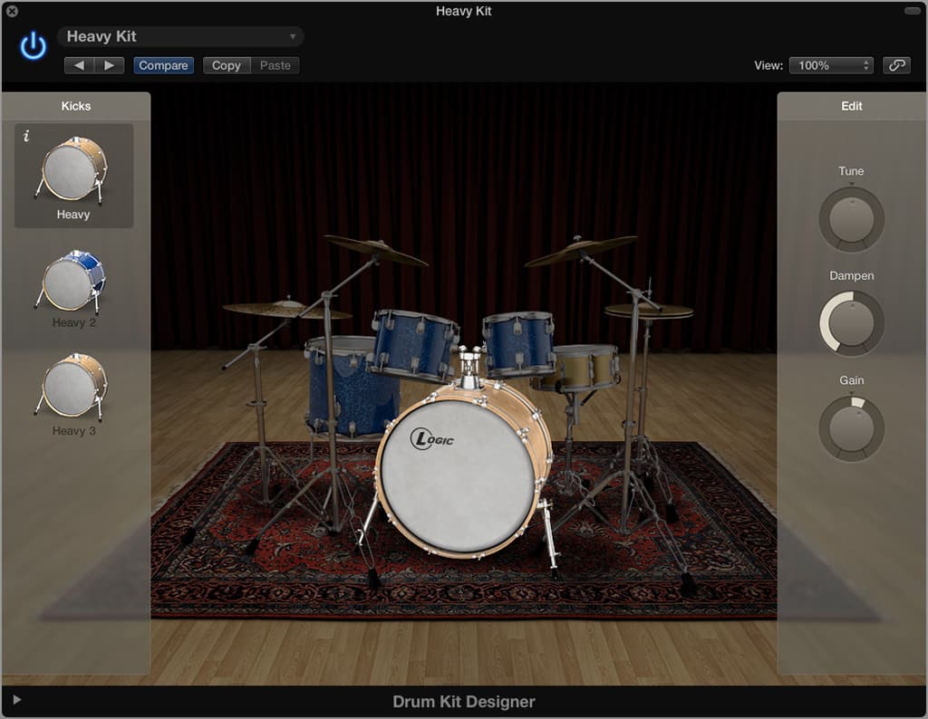Close the Heavy Kit window
Image resolution: width=928 pixels, height=719 pixels.
coord(11,11)
